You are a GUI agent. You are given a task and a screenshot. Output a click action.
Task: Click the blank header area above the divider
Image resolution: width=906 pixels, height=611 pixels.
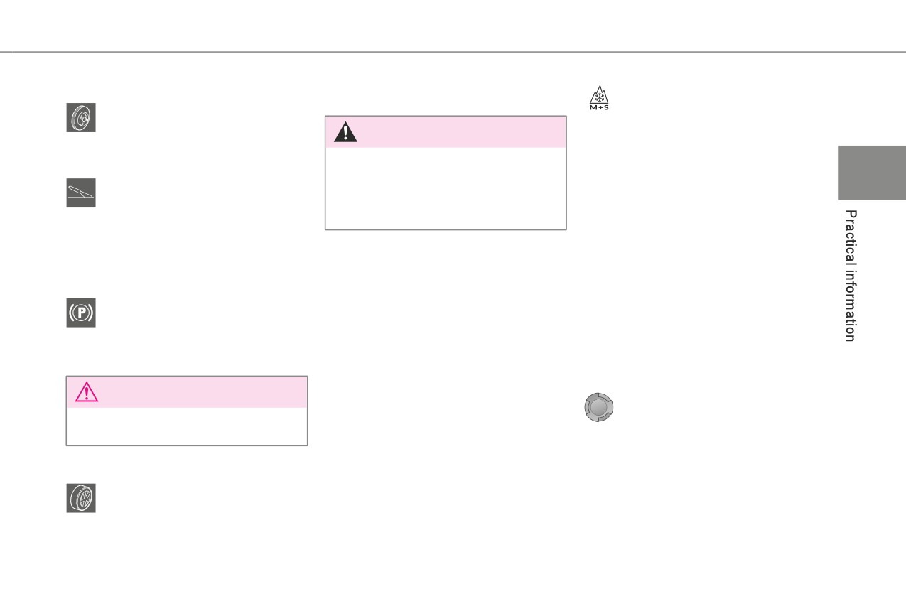click(453, 25)
